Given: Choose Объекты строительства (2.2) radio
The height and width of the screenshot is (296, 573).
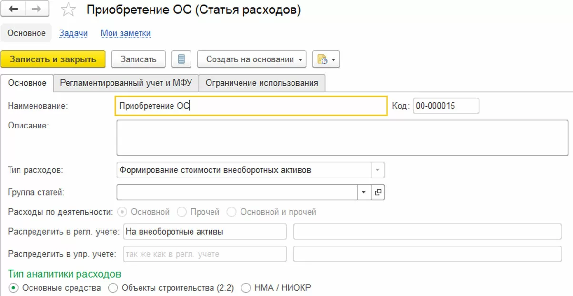Looking at the screenshot, I should pyautogui.click(x=113, y=288).
